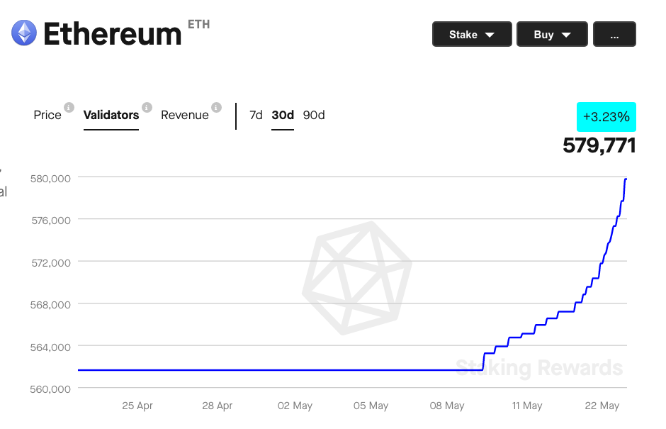Click the 22 May date on the axis

point(601,406)
